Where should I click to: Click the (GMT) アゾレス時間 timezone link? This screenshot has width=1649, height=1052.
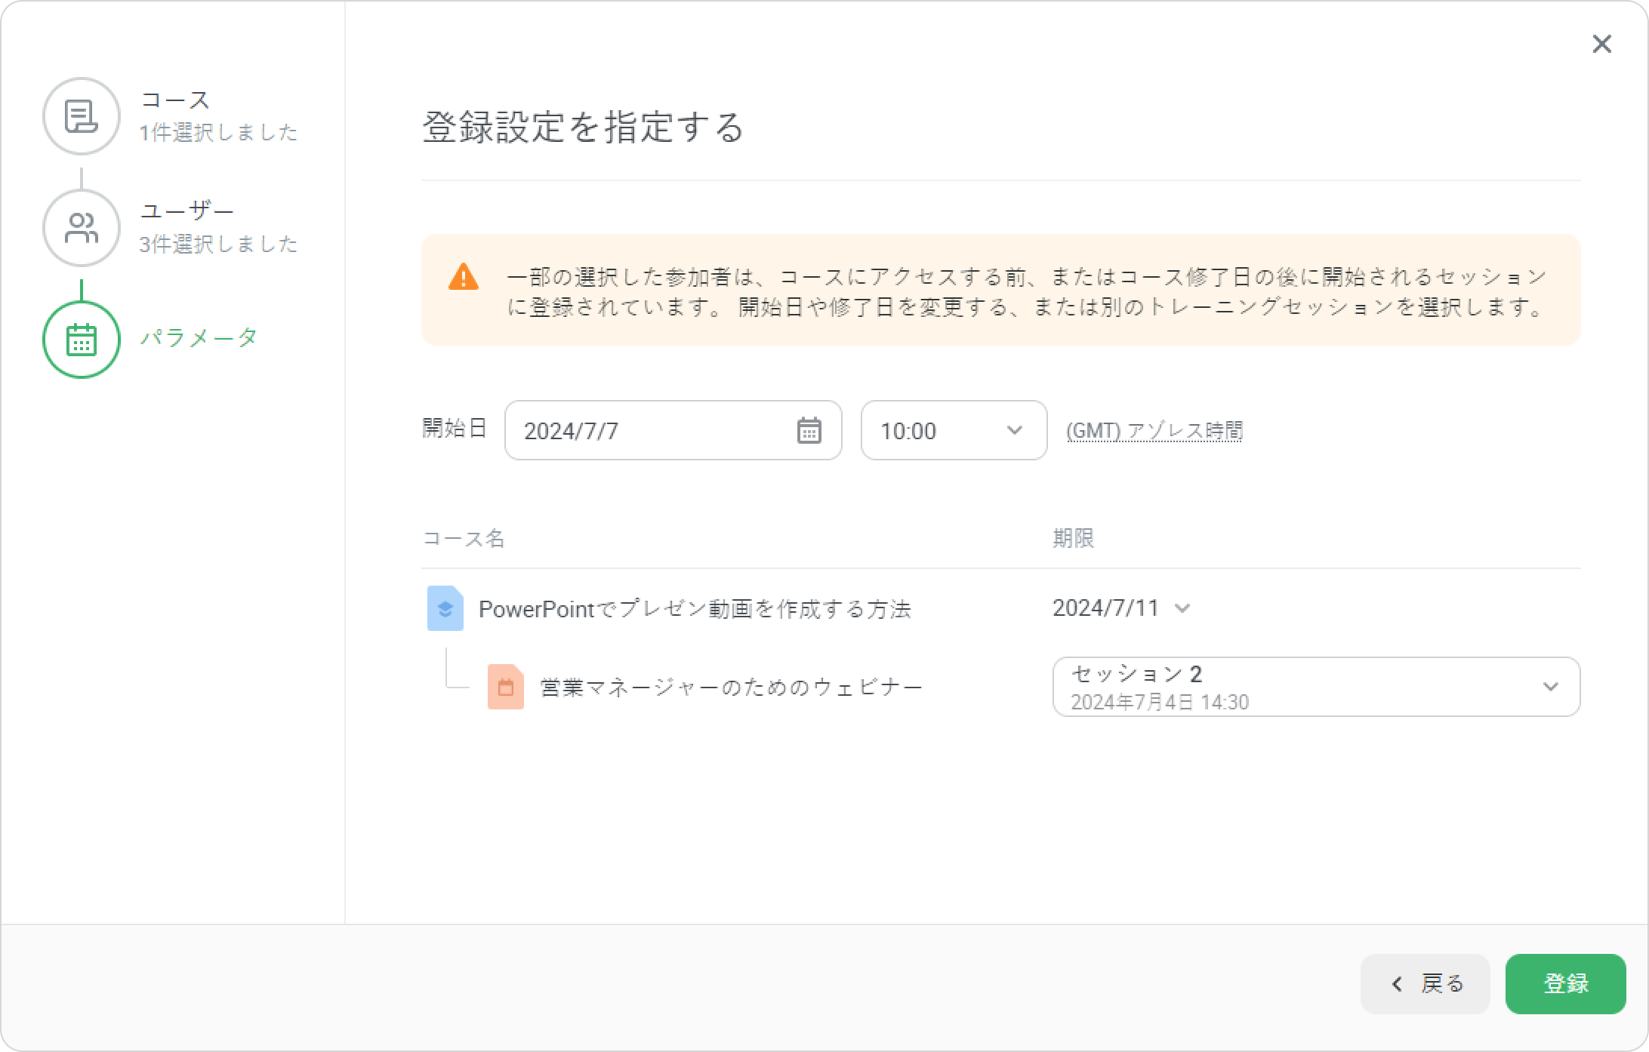pyautogui.click(x=1154, y=431)
